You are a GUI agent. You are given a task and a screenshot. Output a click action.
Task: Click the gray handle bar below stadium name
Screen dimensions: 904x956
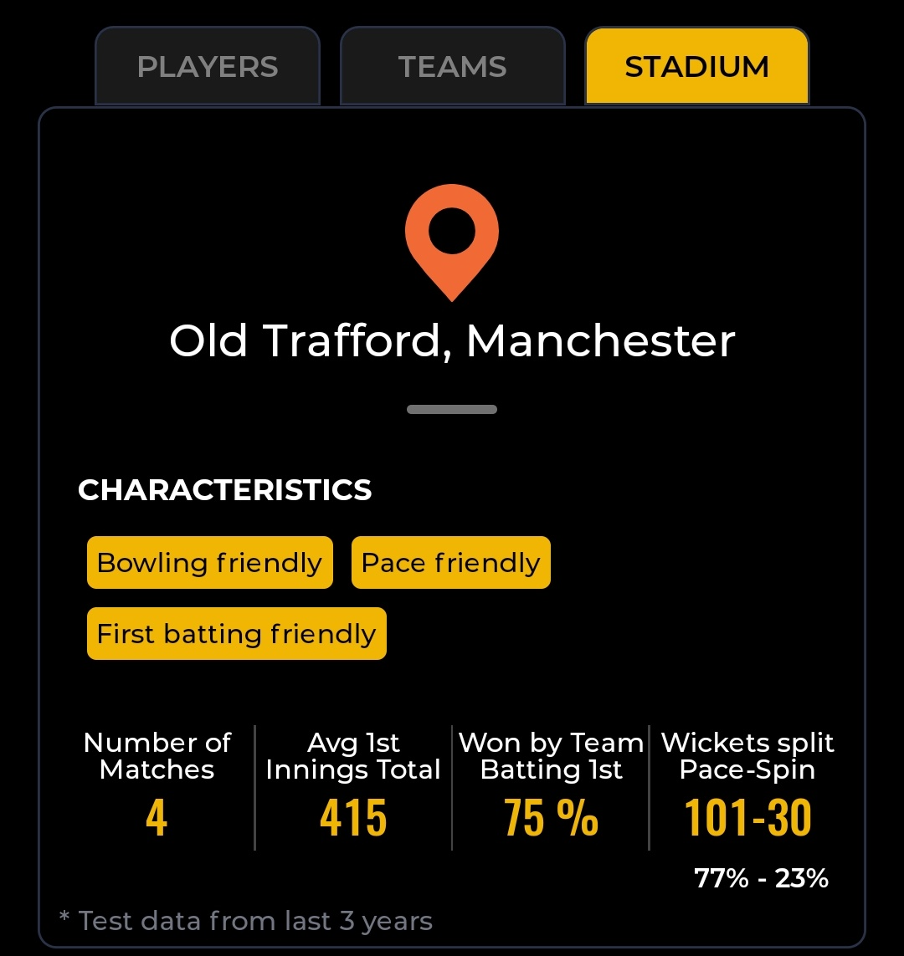(452, 410)
